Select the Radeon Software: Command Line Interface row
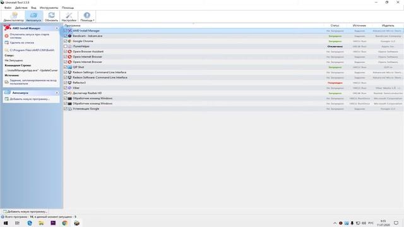 (233, 78)
